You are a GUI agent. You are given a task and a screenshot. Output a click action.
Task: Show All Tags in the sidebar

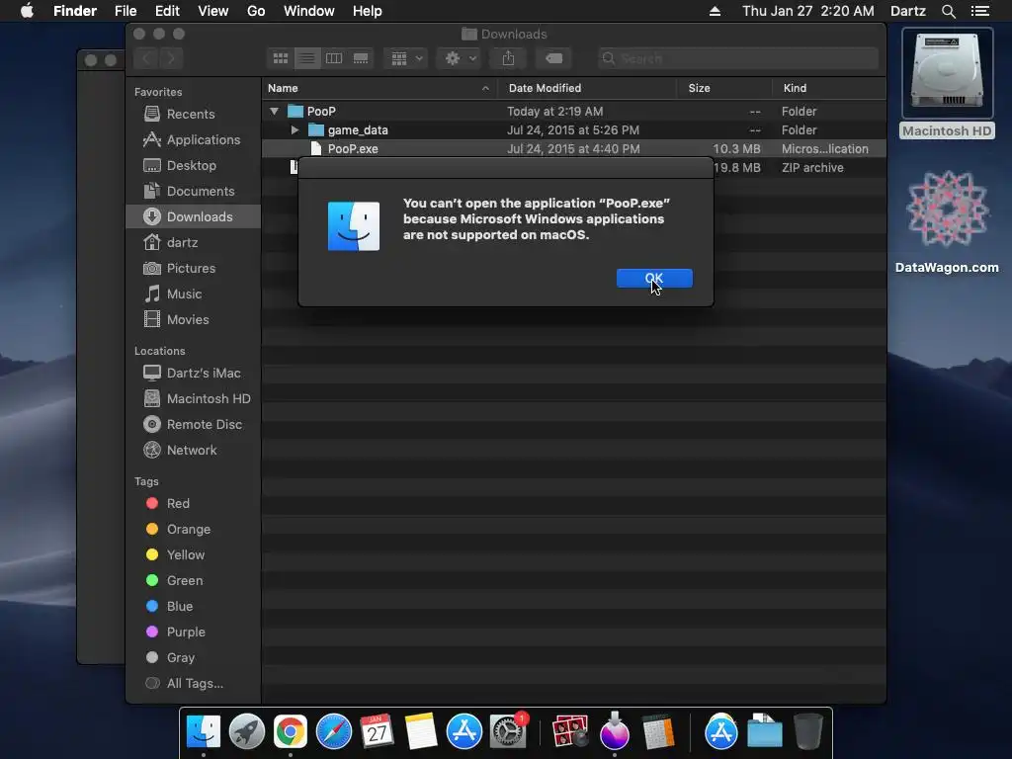point(194,684)
